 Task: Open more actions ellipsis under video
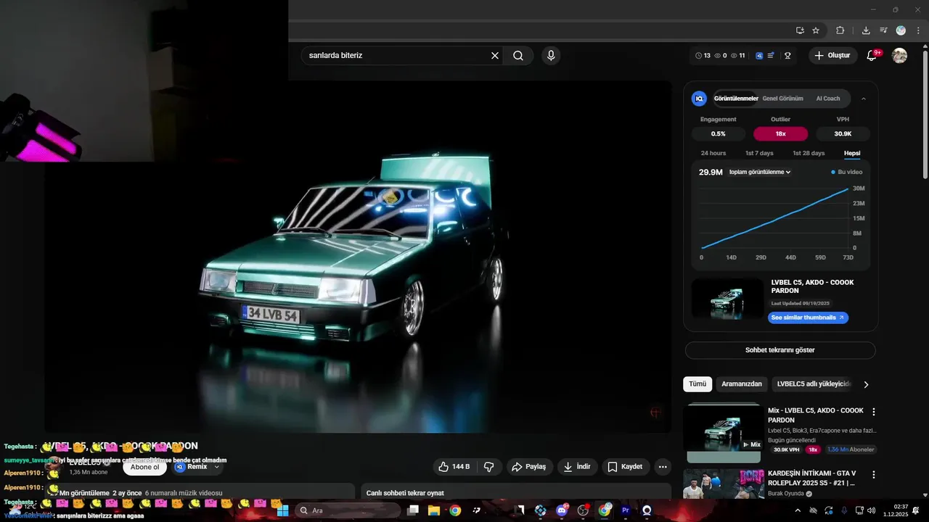(x=662, y=466)
